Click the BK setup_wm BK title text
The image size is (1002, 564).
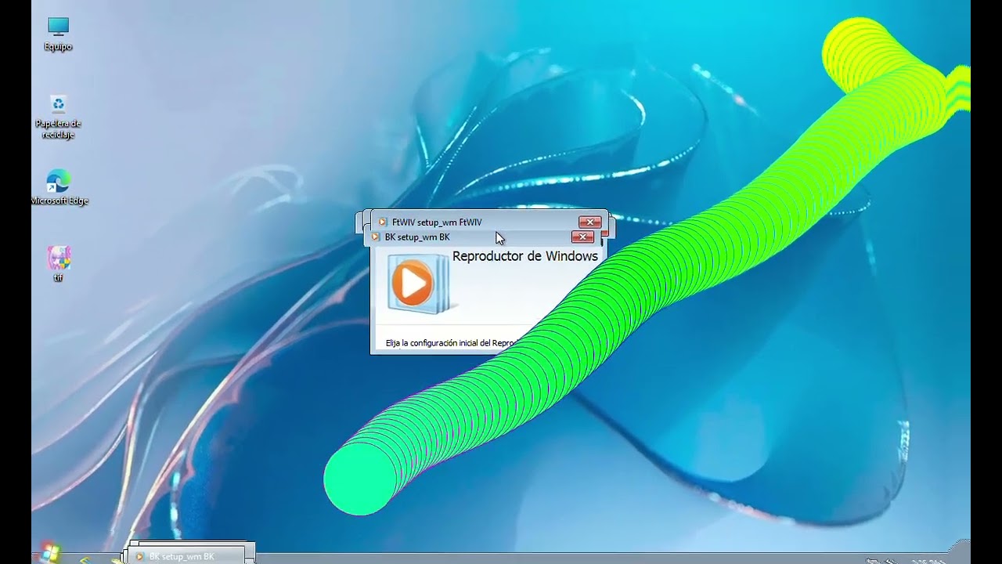click(417, 237)
